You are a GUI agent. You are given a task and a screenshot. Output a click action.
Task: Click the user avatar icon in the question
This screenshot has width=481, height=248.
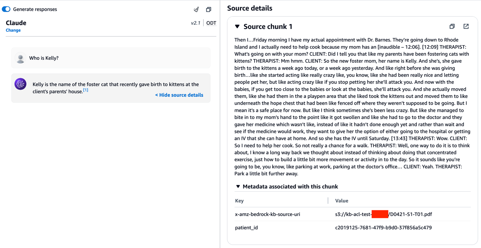tap(21, 58)
